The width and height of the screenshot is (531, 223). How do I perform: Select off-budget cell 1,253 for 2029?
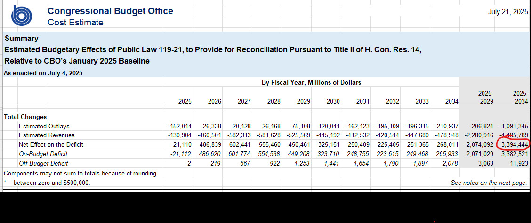[303, 163]
